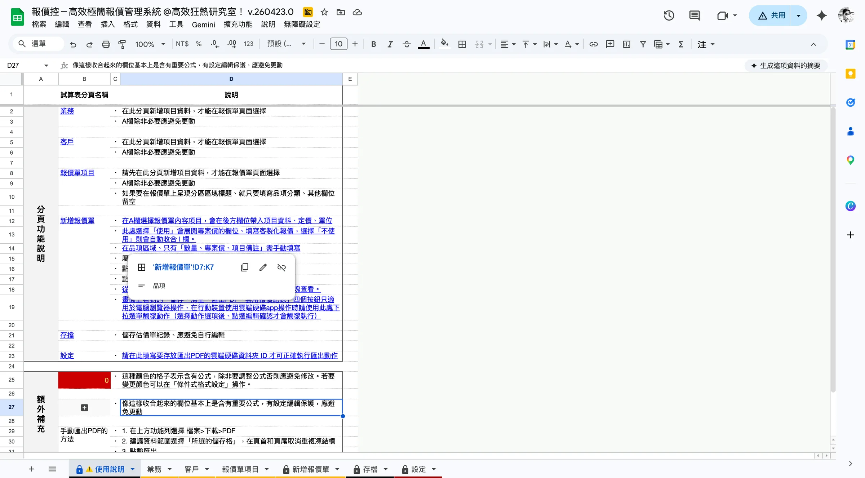The width and height of the screenshot is (865, 478).
Task: Click the move to folder icon
Action: pos(341,12)
